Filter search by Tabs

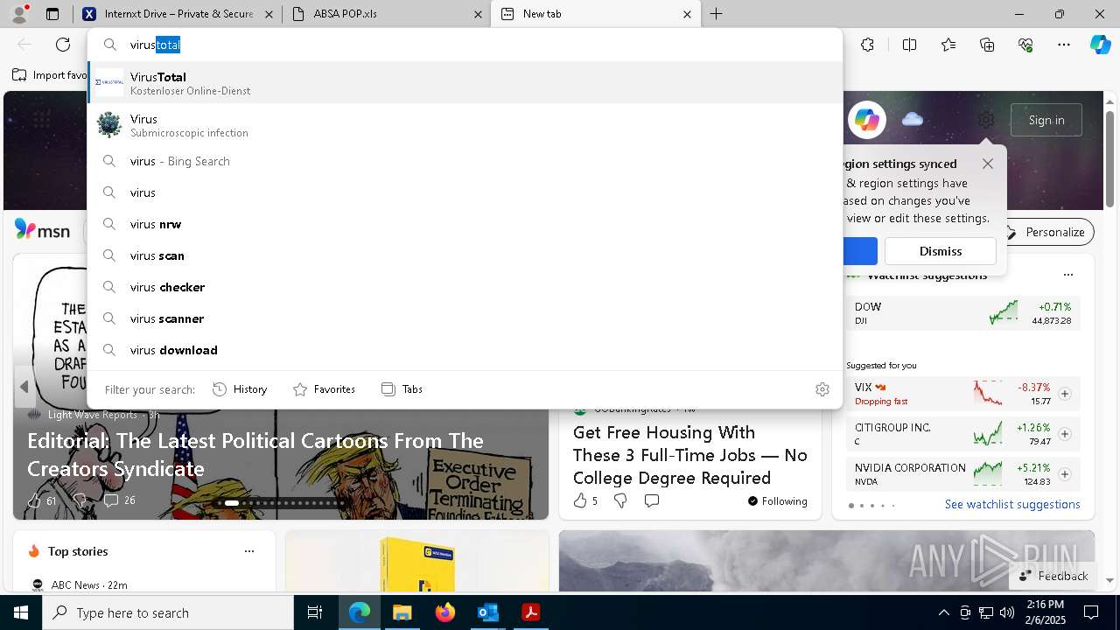(x=402, y=389)
